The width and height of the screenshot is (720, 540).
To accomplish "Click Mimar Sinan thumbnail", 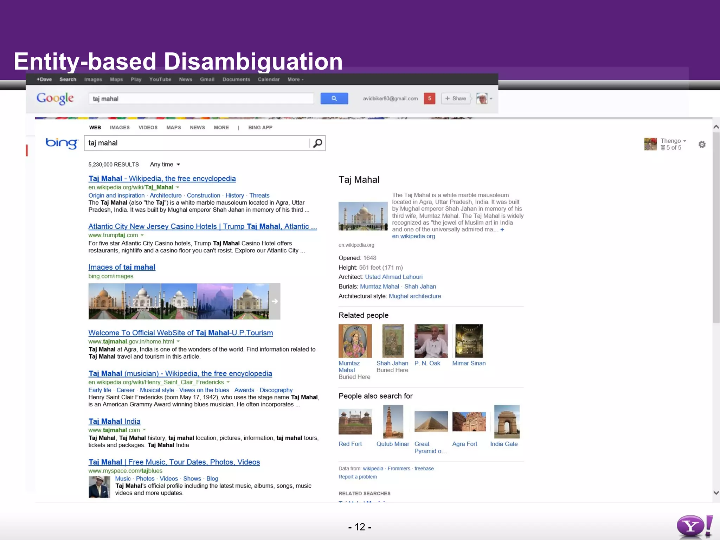I will pos(469,341).
